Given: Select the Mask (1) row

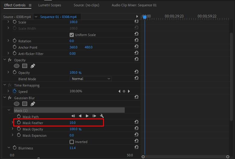Looking at the screenshot, I should click(69, 110).
